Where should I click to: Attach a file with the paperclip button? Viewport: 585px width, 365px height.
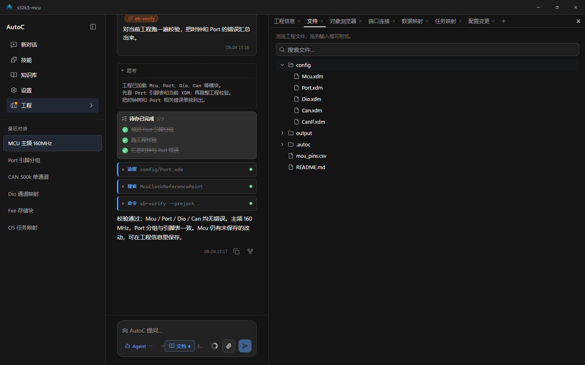pos(229,346)
